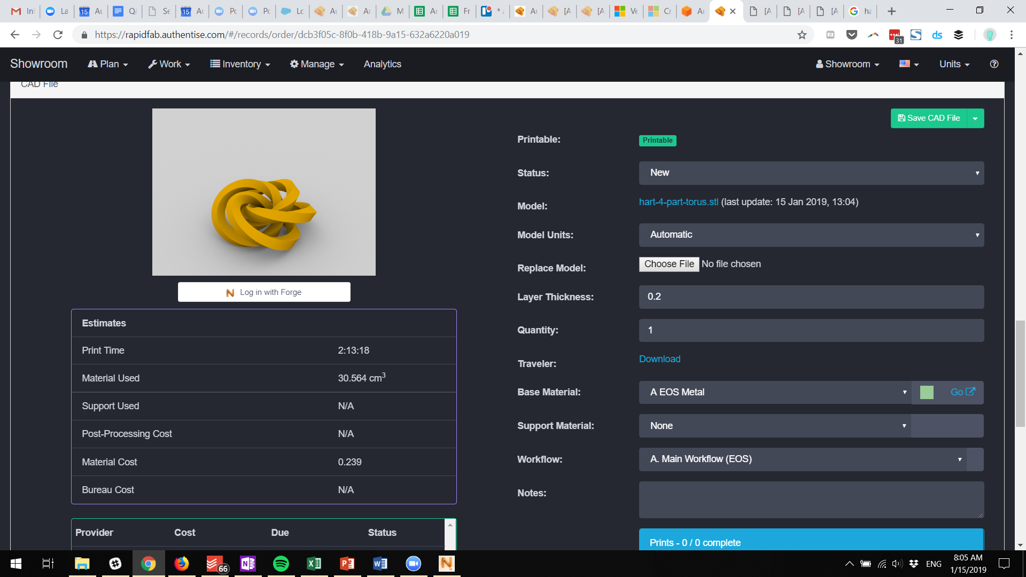Viewport: 1026px width, 577px height.
Task: Launch Excel from the taskbar
Action: click(x=314, y=564)
